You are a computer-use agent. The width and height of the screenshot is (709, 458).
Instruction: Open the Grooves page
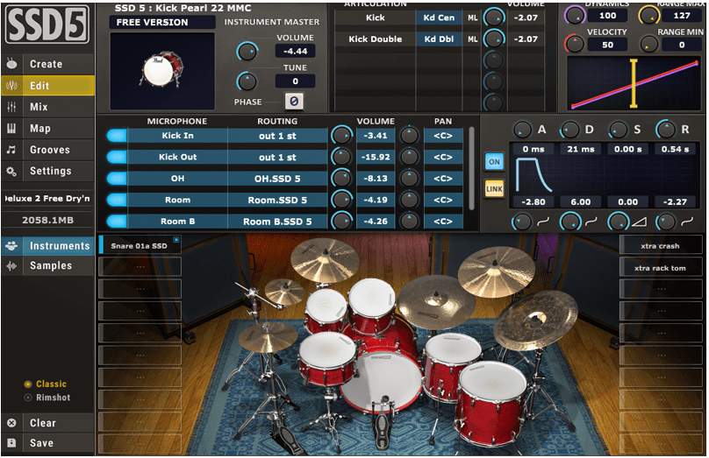pyautogui.click(x=49, y=150)
